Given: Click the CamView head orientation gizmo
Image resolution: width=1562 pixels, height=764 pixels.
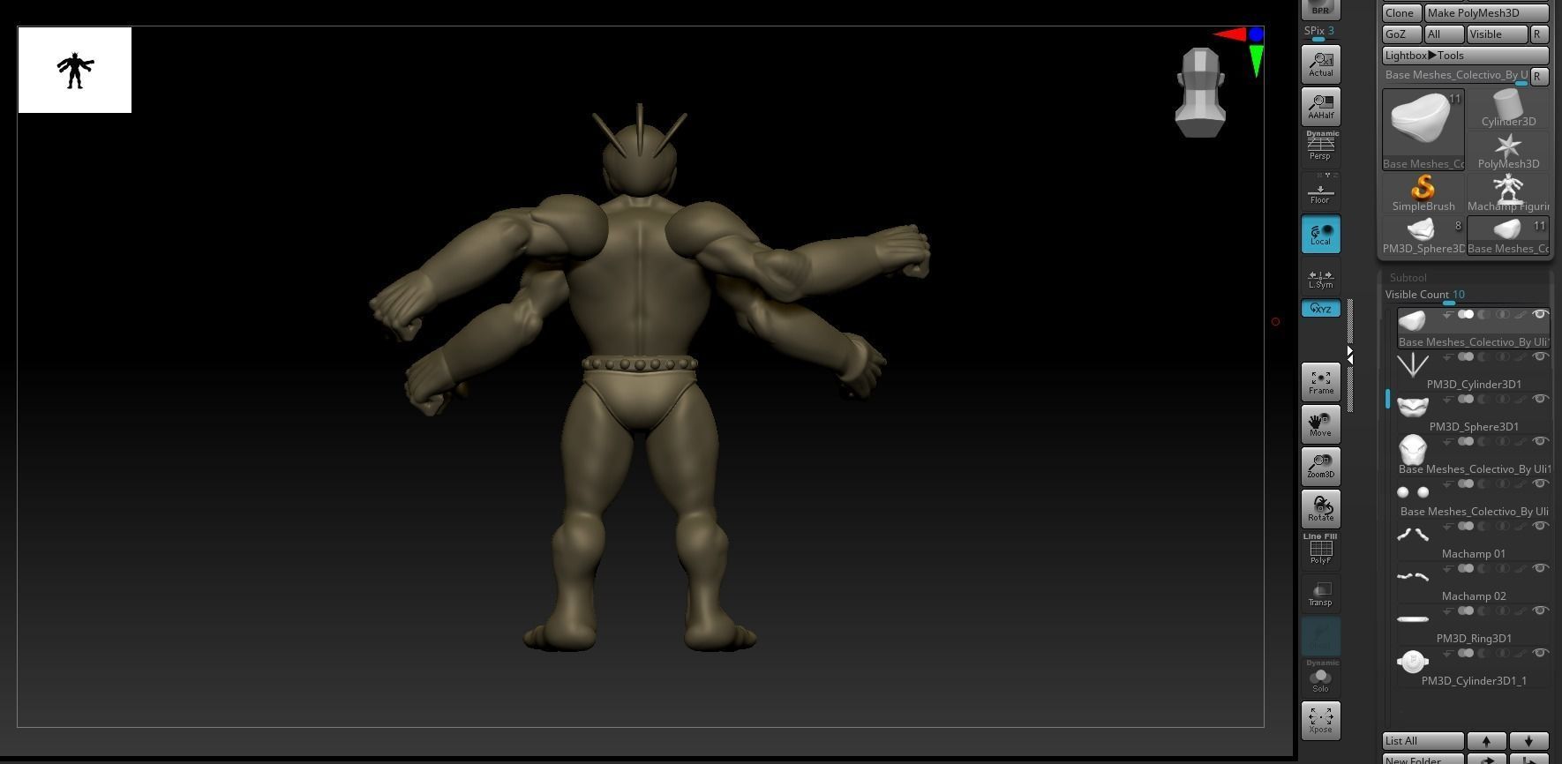Looking at the screenshot, I should 1200,93.
